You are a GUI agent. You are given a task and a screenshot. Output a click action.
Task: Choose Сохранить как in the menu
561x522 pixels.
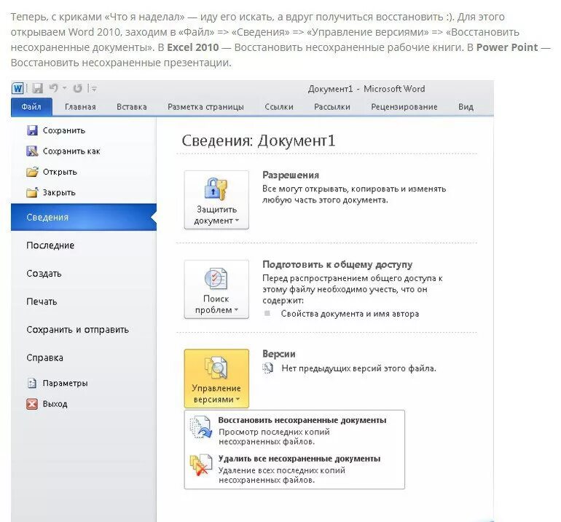pos(71,151)
